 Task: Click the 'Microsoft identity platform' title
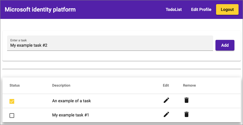point(40,9)
